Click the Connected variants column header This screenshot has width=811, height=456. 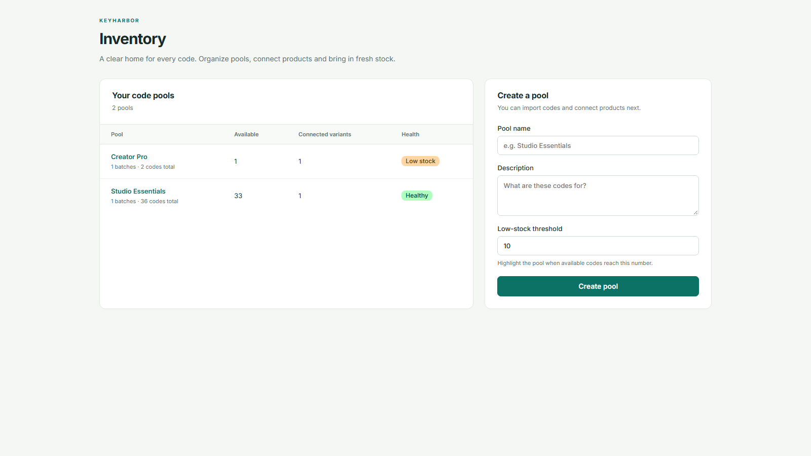(x=325, y=134)
